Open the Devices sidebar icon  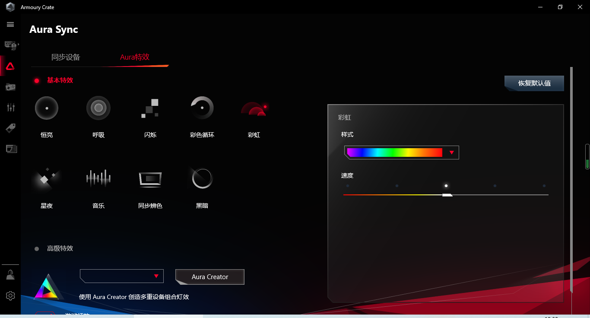coord(10,45)
